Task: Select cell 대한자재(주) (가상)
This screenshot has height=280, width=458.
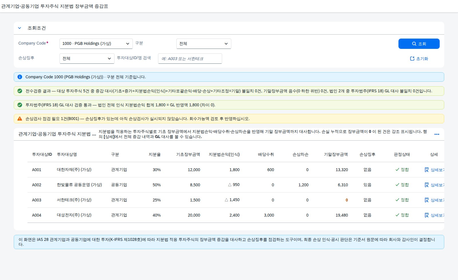Action: pos(74,170)
